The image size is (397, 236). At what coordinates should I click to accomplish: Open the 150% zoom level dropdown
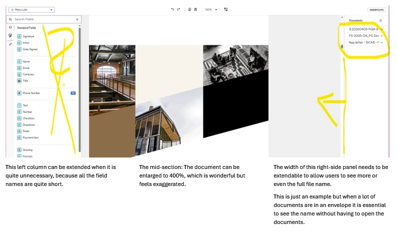(x=211, y=9)
